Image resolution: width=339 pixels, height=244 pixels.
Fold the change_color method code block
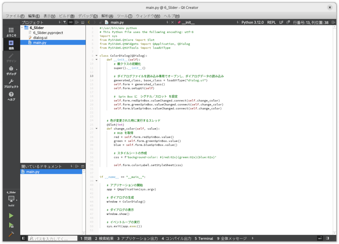(x=96, y=128)
